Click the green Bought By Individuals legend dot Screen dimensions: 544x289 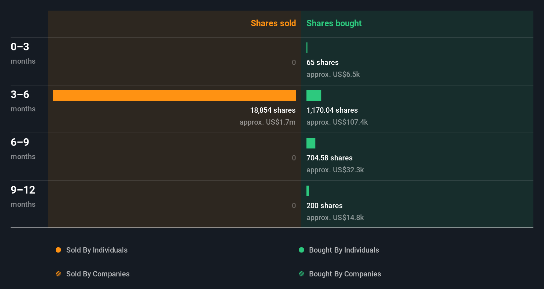[x=301, y=250]
